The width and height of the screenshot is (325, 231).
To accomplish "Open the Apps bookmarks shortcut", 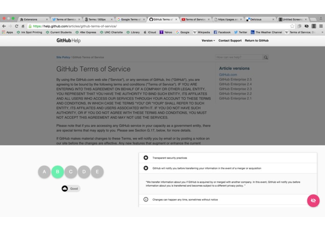I will pyautogui.click(x=7, y=32).
